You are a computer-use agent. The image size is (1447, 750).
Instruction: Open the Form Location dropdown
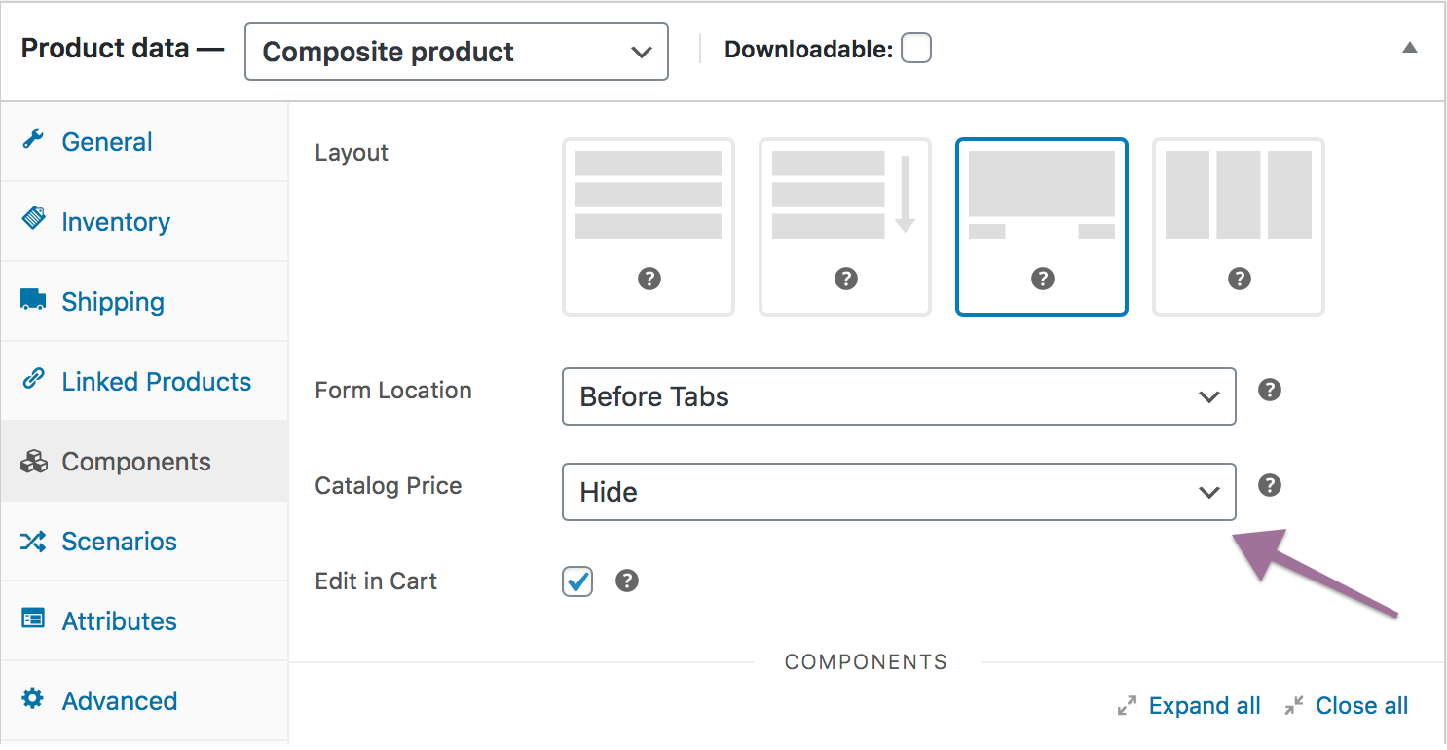click(899, 396)
